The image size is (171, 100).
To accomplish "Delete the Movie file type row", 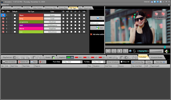I will tap(3, 29).
